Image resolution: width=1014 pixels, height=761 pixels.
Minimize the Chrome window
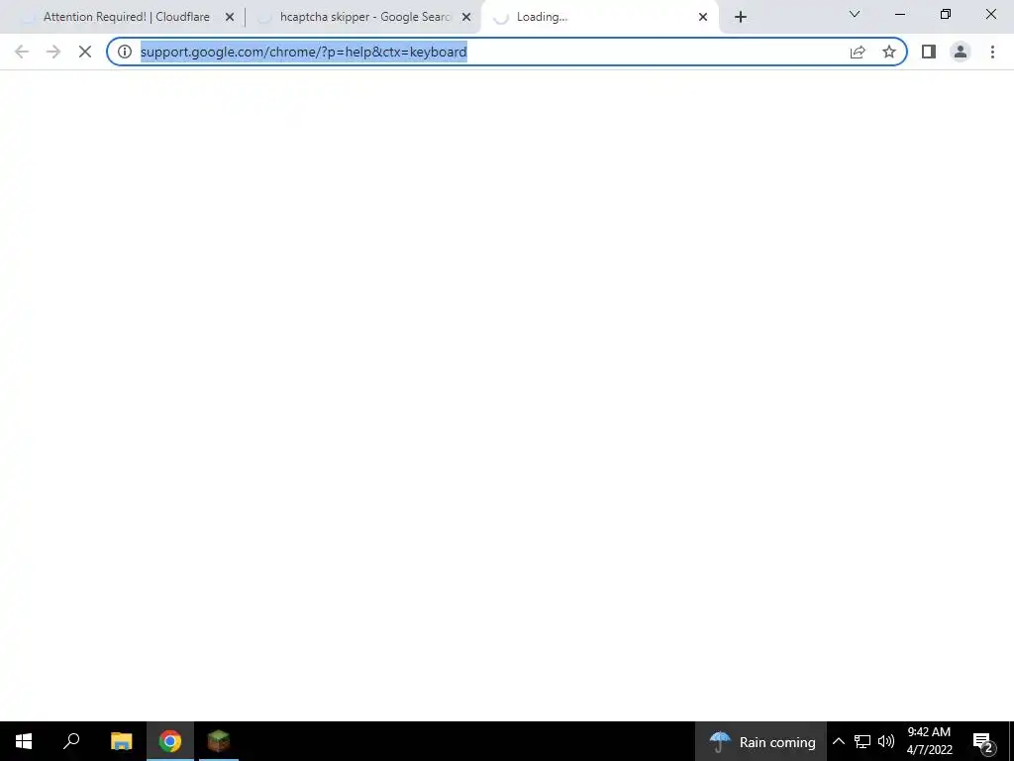click(x=900, y=14)
